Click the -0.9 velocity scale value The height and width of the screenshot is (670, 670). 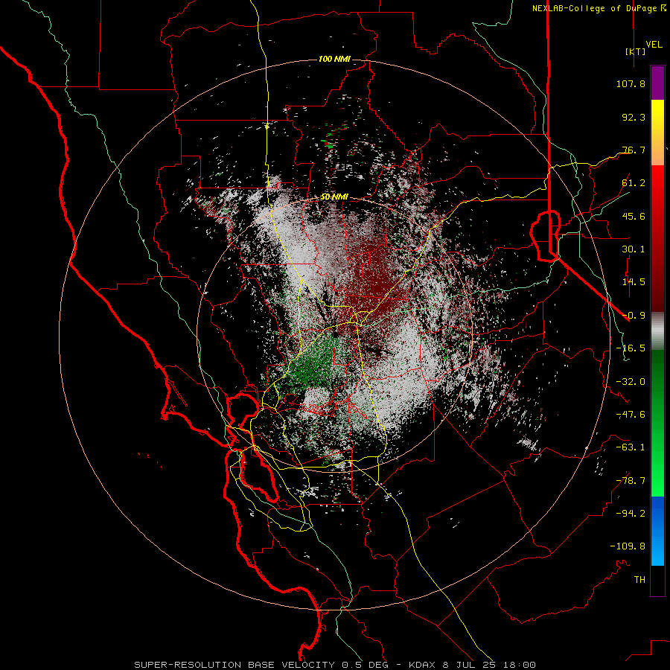[634, 316]
